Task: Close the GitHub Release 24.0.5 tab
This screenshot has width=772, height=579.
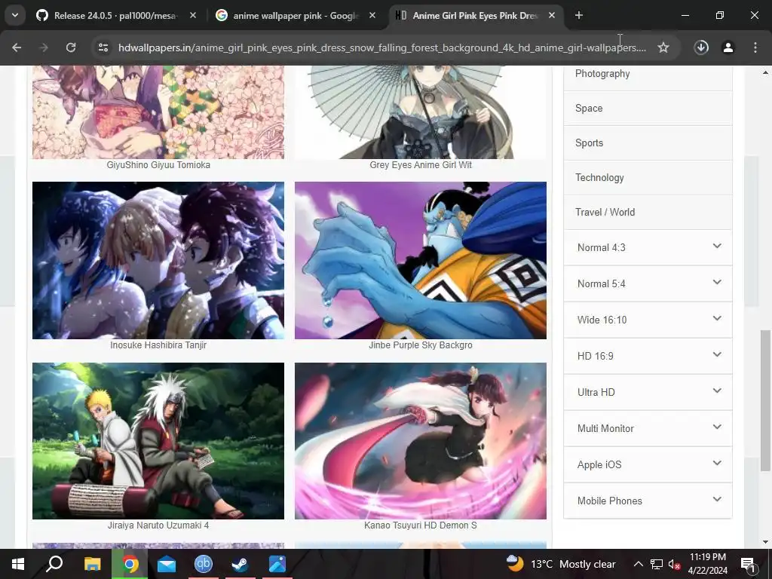Action: click(x=193, y=16)
